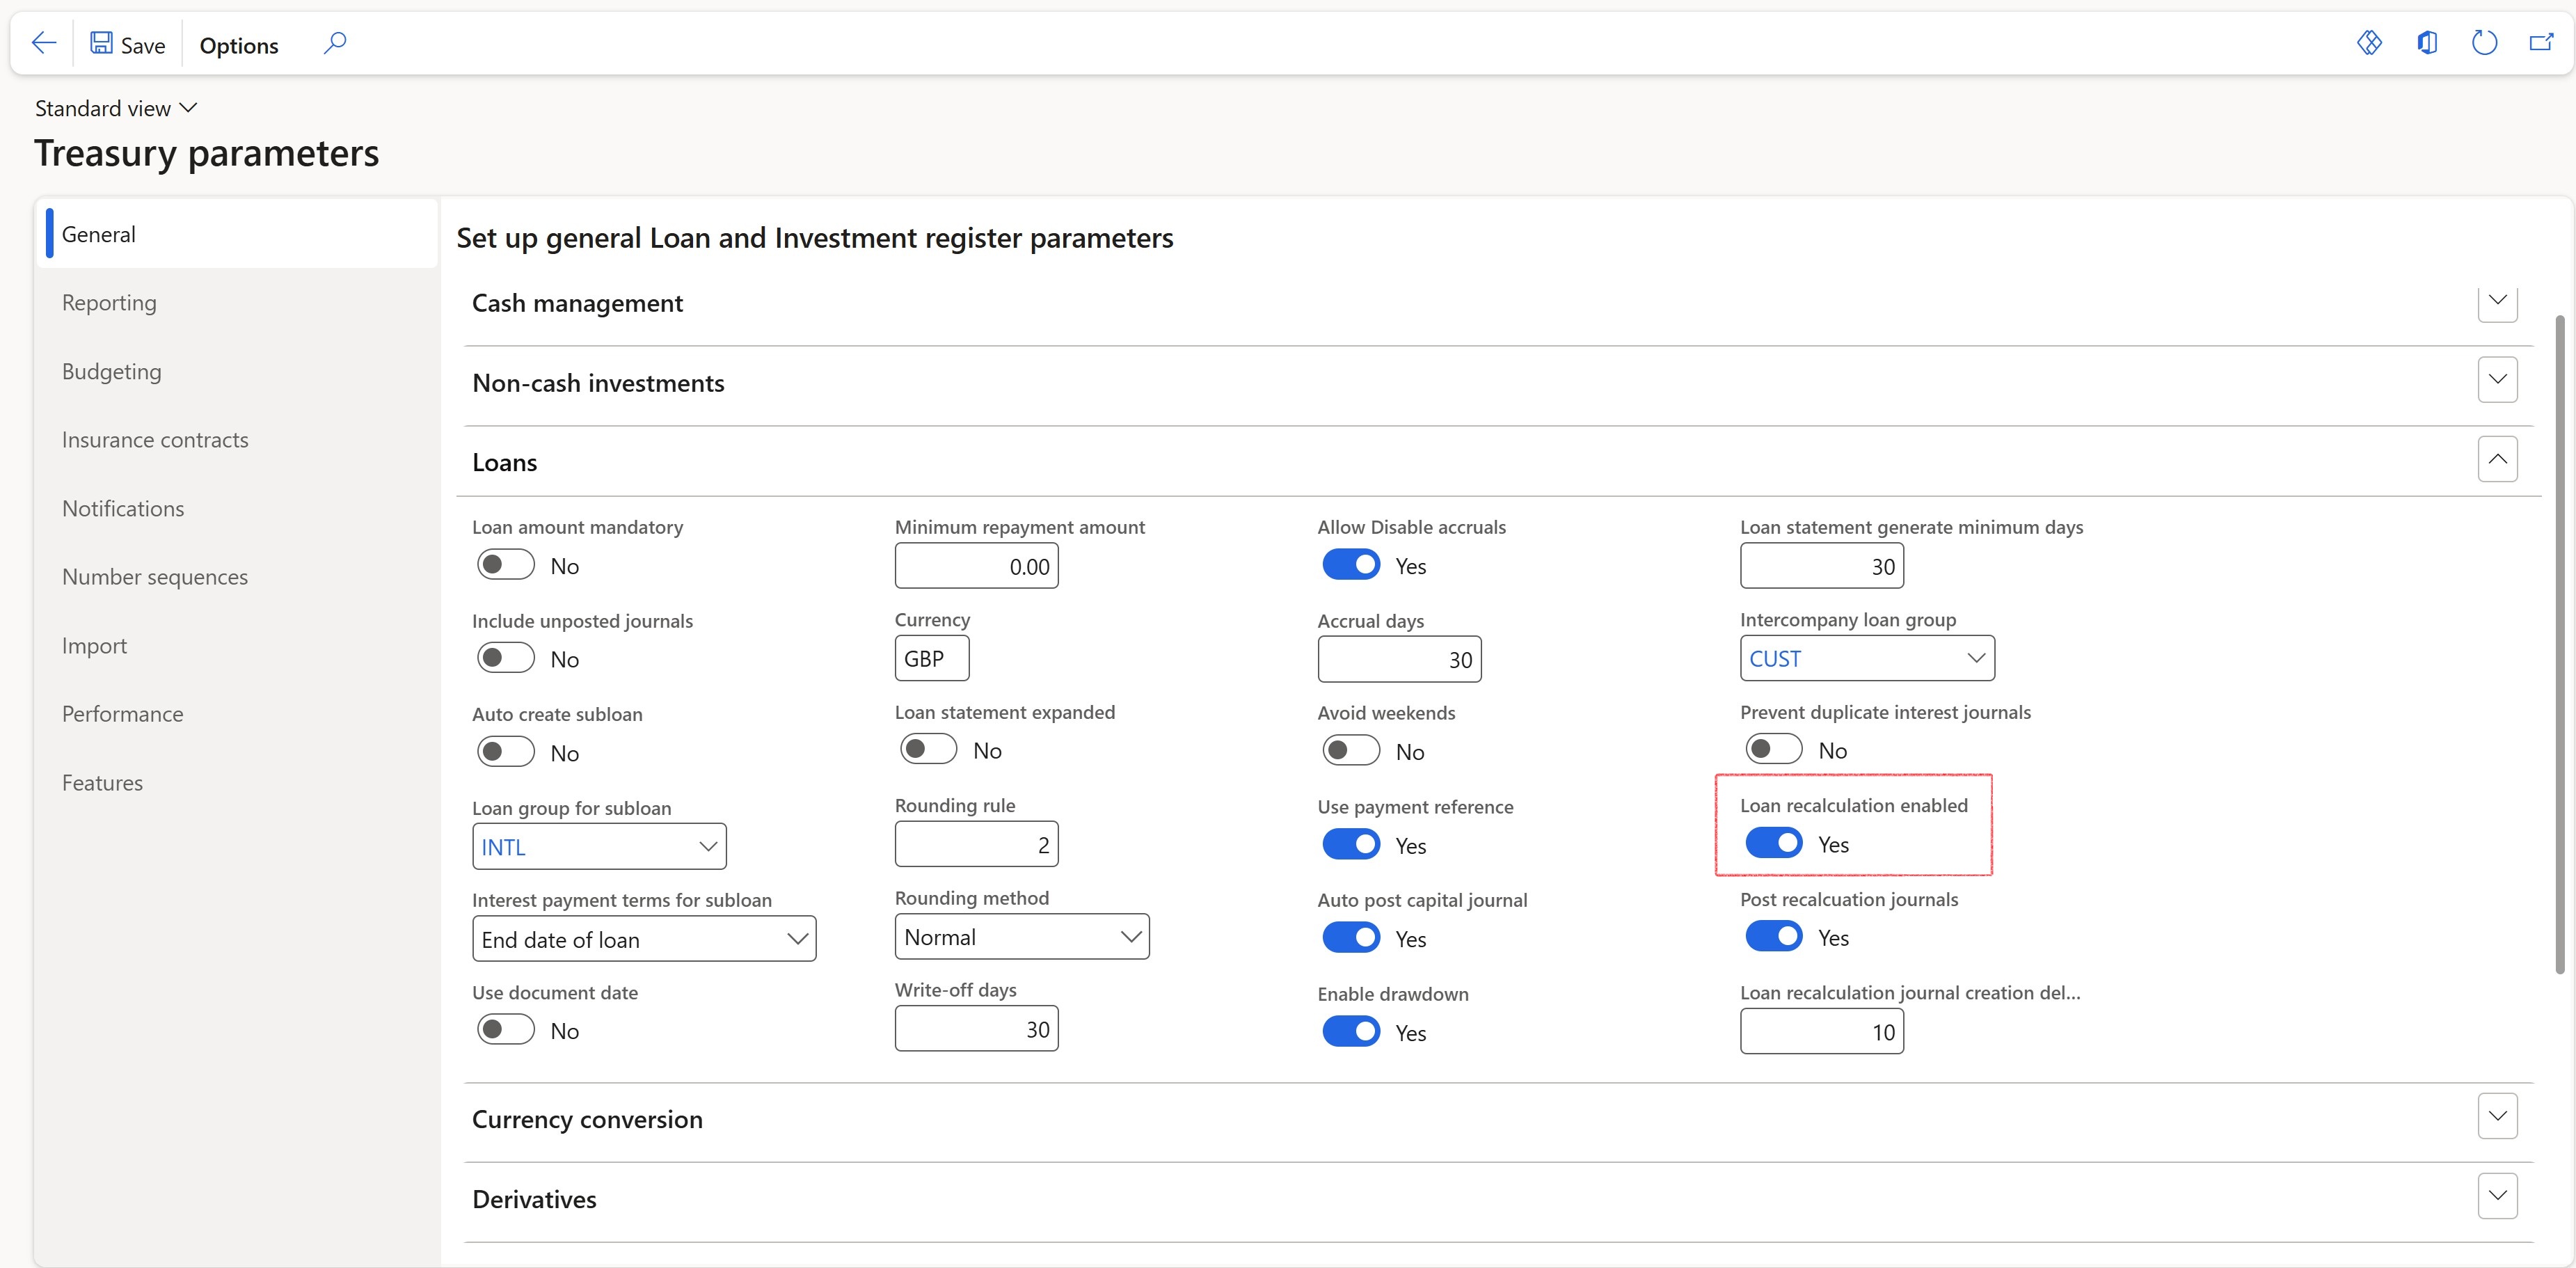Edit the Rounding rule field

pos(976,844)
